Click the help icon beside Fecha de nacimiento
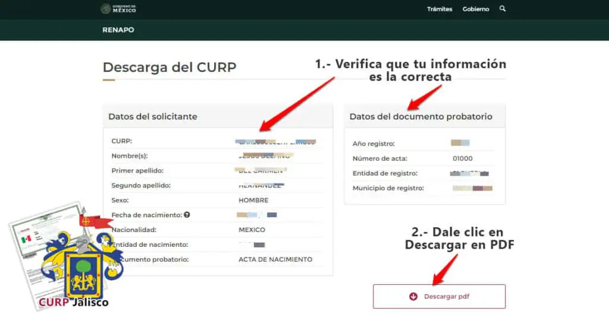Screen dimensions: 609x324 click(187, 215)
